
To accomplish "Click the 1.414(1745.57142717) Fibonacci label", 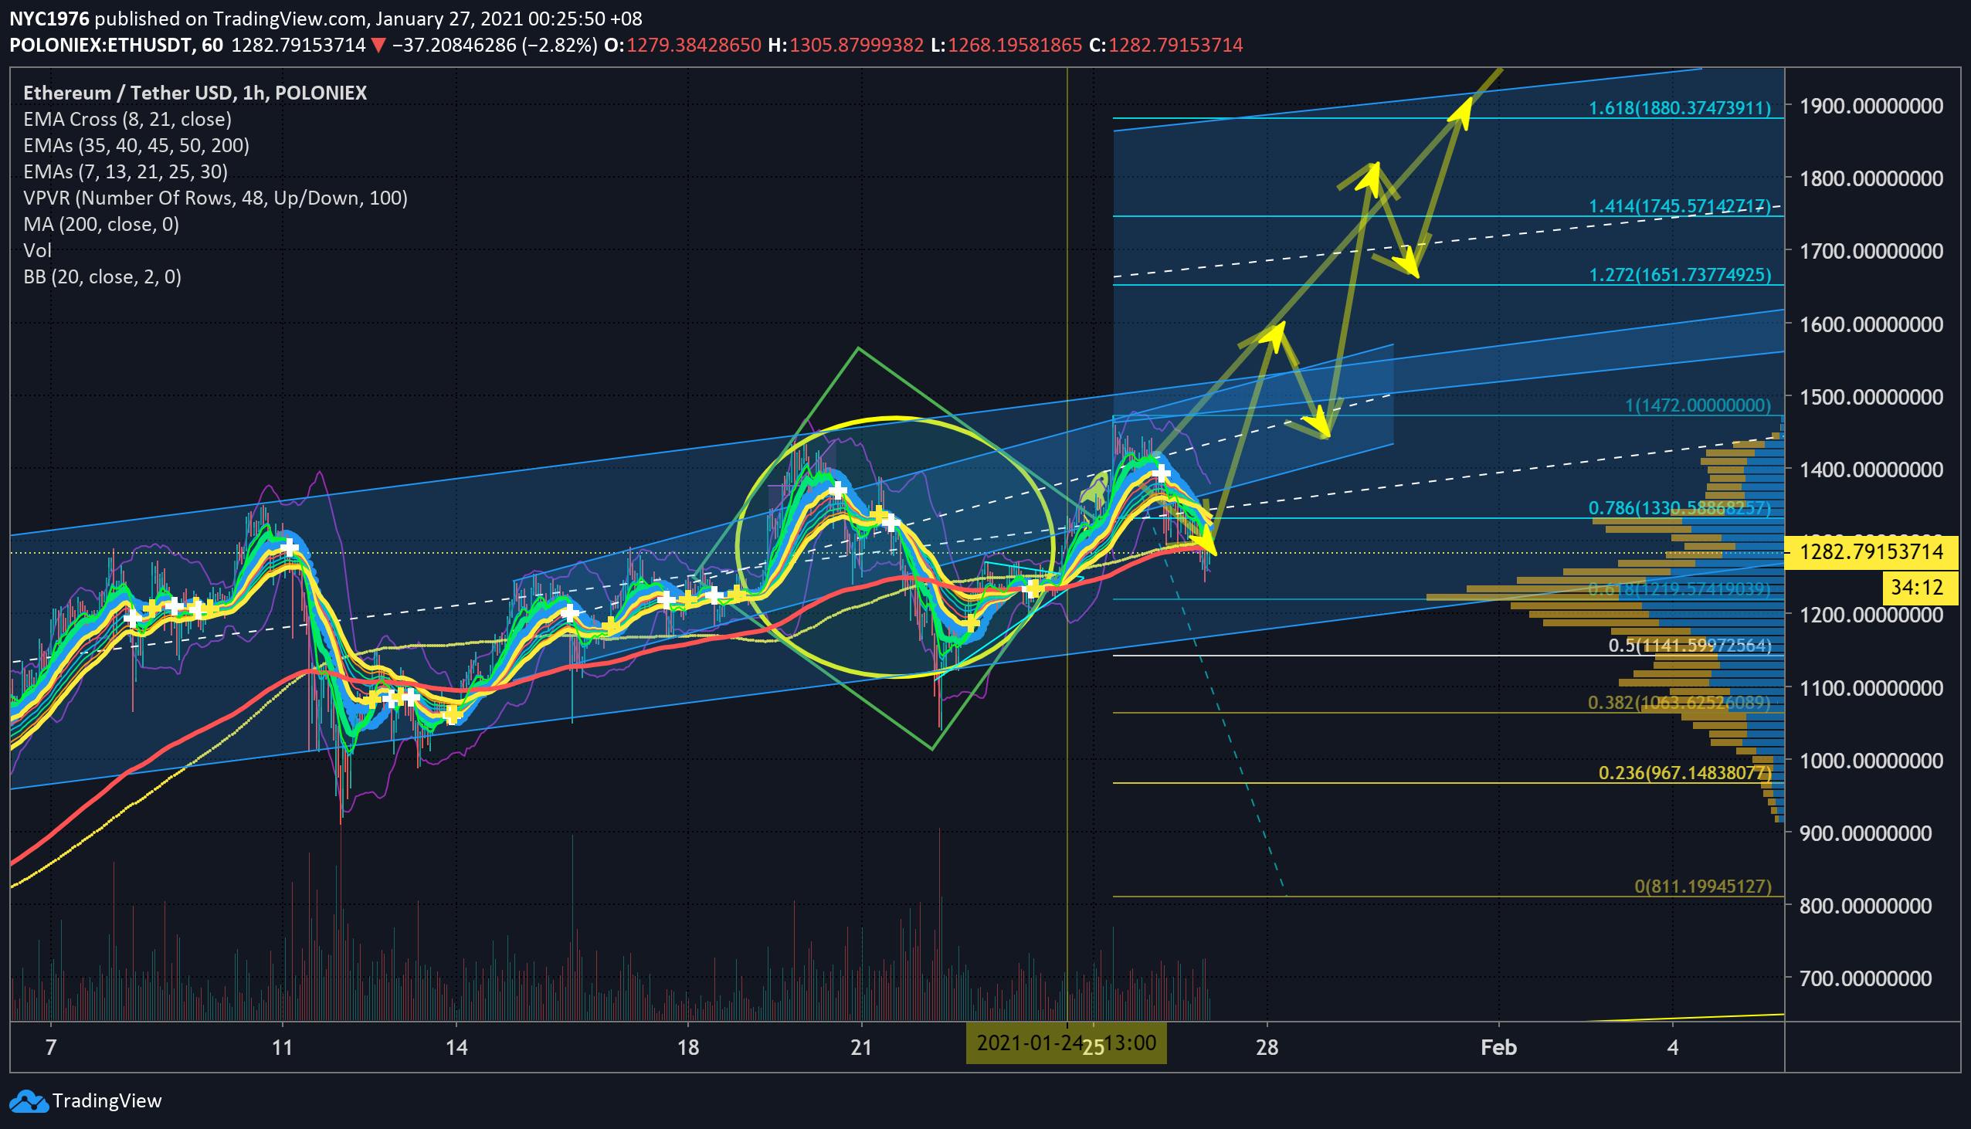I will pyautogui.click(x=1681, y=206).
